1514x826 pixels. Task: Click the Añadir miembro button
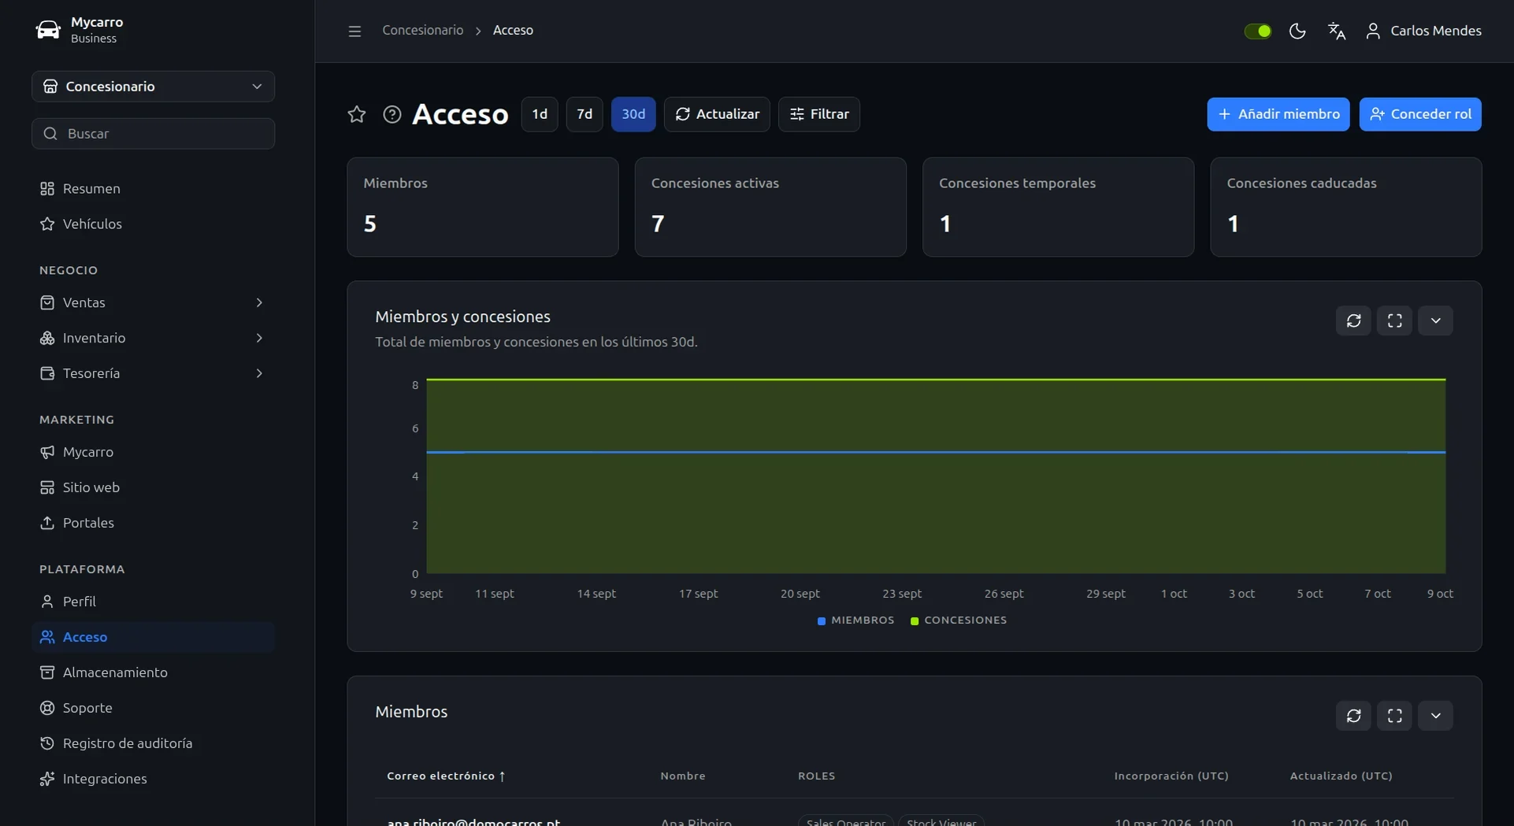1278,114
